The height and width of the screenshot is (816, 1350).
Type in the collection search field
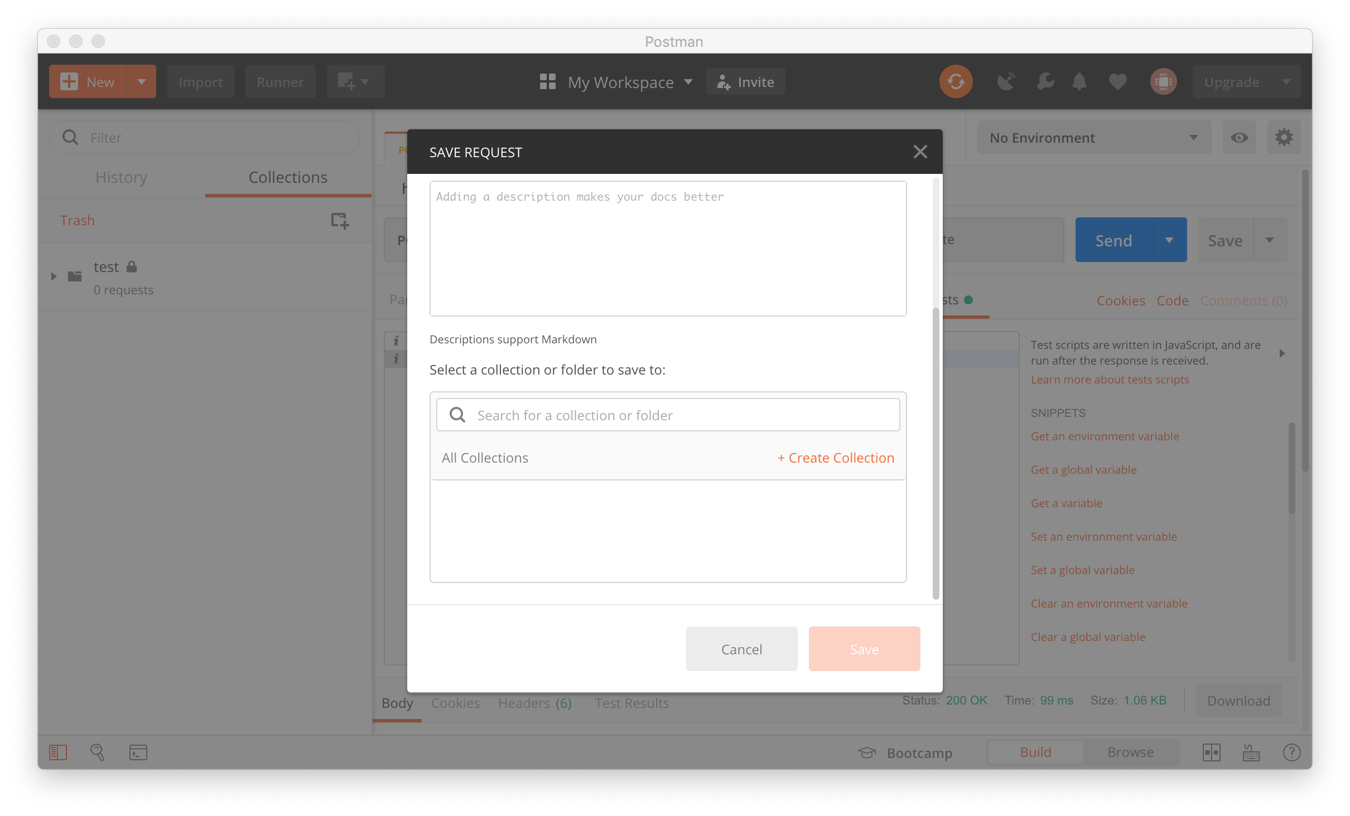[668, 415]
